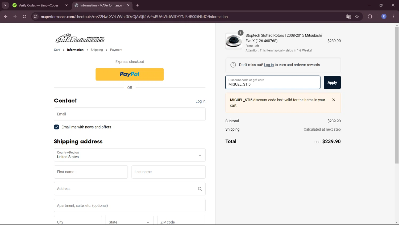The height and width of the screenshot is (225, 399).
Task: Click the Log in link beside Contact
Action: click(200, 101)
